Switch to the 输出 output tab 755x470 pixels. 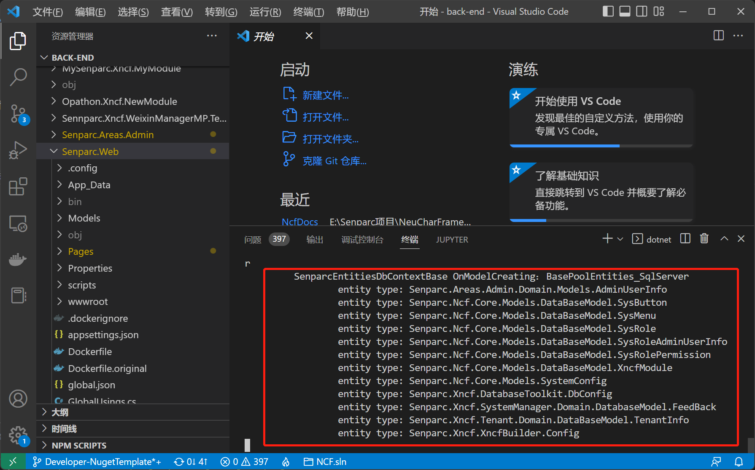pyautogui.click(x=315, y=239)
